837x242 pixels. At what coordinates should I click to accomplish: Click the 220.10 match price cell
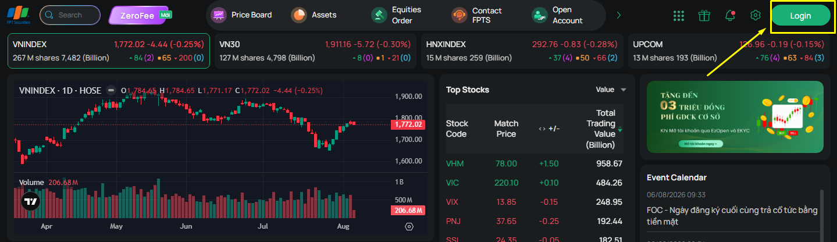pyautogui.click(x=506, y=183)
